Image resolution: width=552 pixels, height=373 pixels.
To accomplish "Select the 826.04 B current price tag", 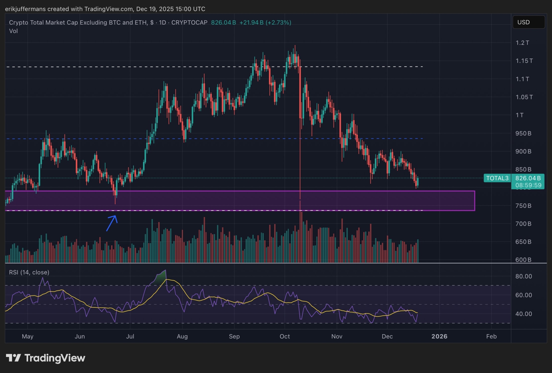I will click(528, 178).
